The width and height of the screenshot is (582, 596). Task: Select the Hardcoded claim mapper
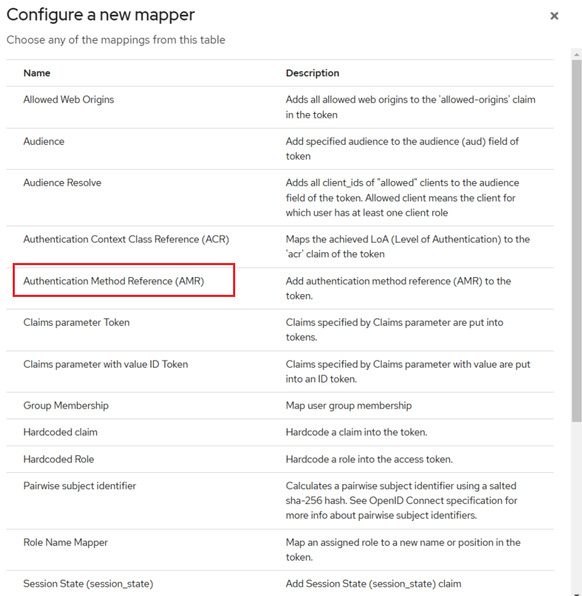click(x=60, y=432)
